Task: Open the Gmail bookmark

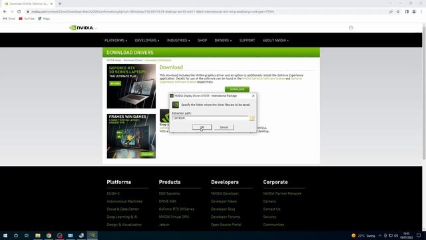Action: point(9,19)
